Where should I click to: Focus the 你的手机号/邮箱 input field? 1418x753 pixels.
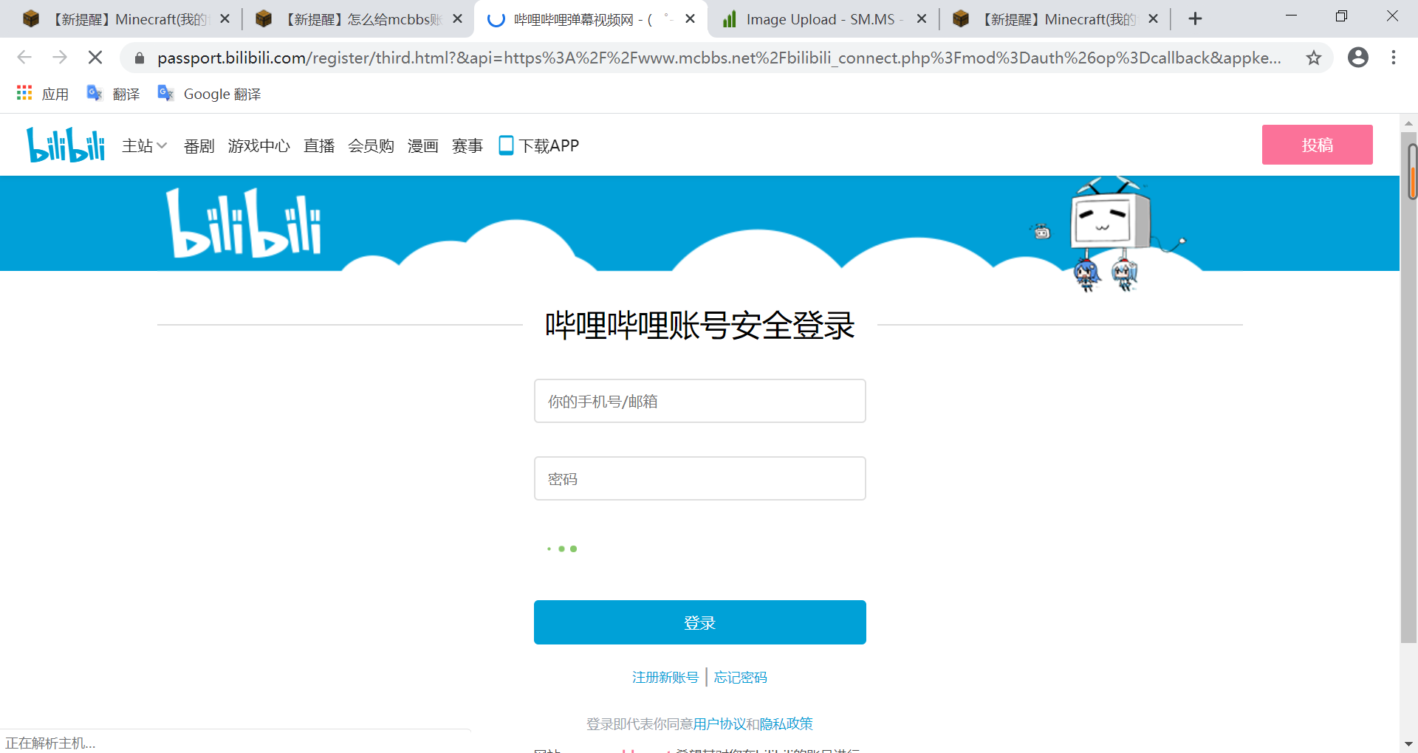(699, 401)
